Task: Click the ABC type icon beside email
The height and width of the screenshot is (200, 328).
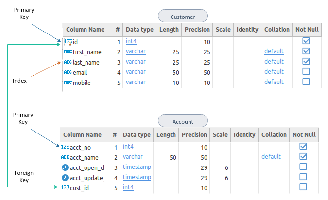Action: point(68,72)
